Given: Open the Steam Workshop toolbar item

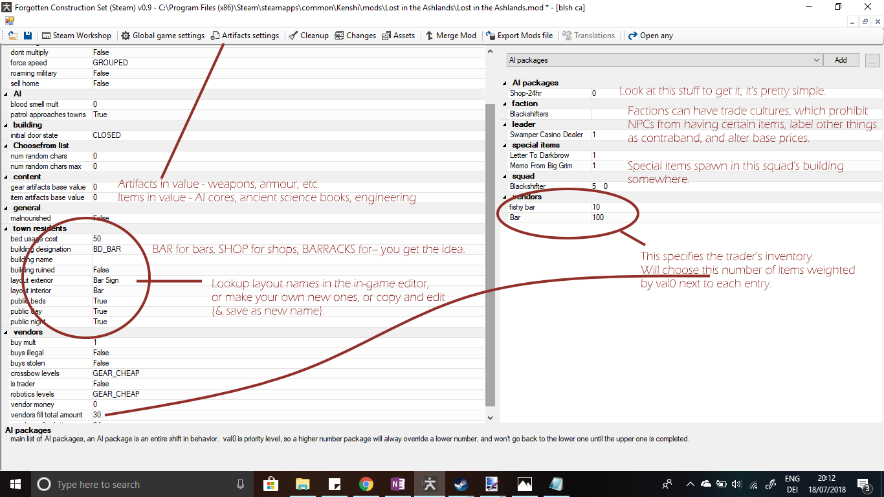Looking at the screenshot, I should pyautogui.click(x=76, y=36).
